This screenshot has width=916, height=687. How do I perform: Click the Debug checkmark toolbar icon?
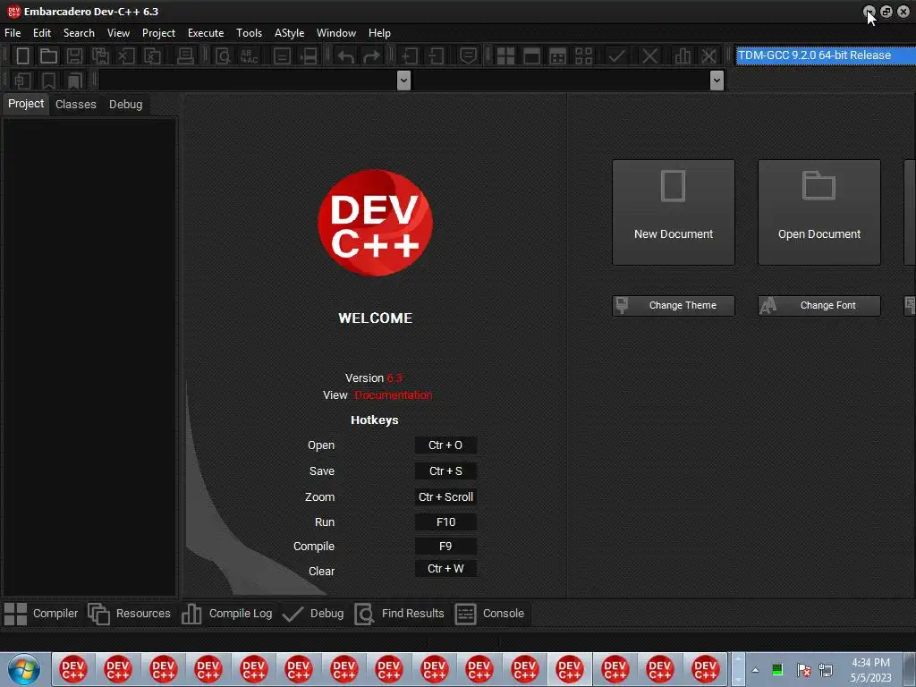tap(616, 56)
